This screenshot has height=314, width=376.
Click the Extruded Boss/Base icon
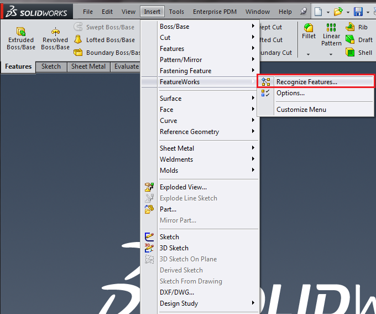21,32
